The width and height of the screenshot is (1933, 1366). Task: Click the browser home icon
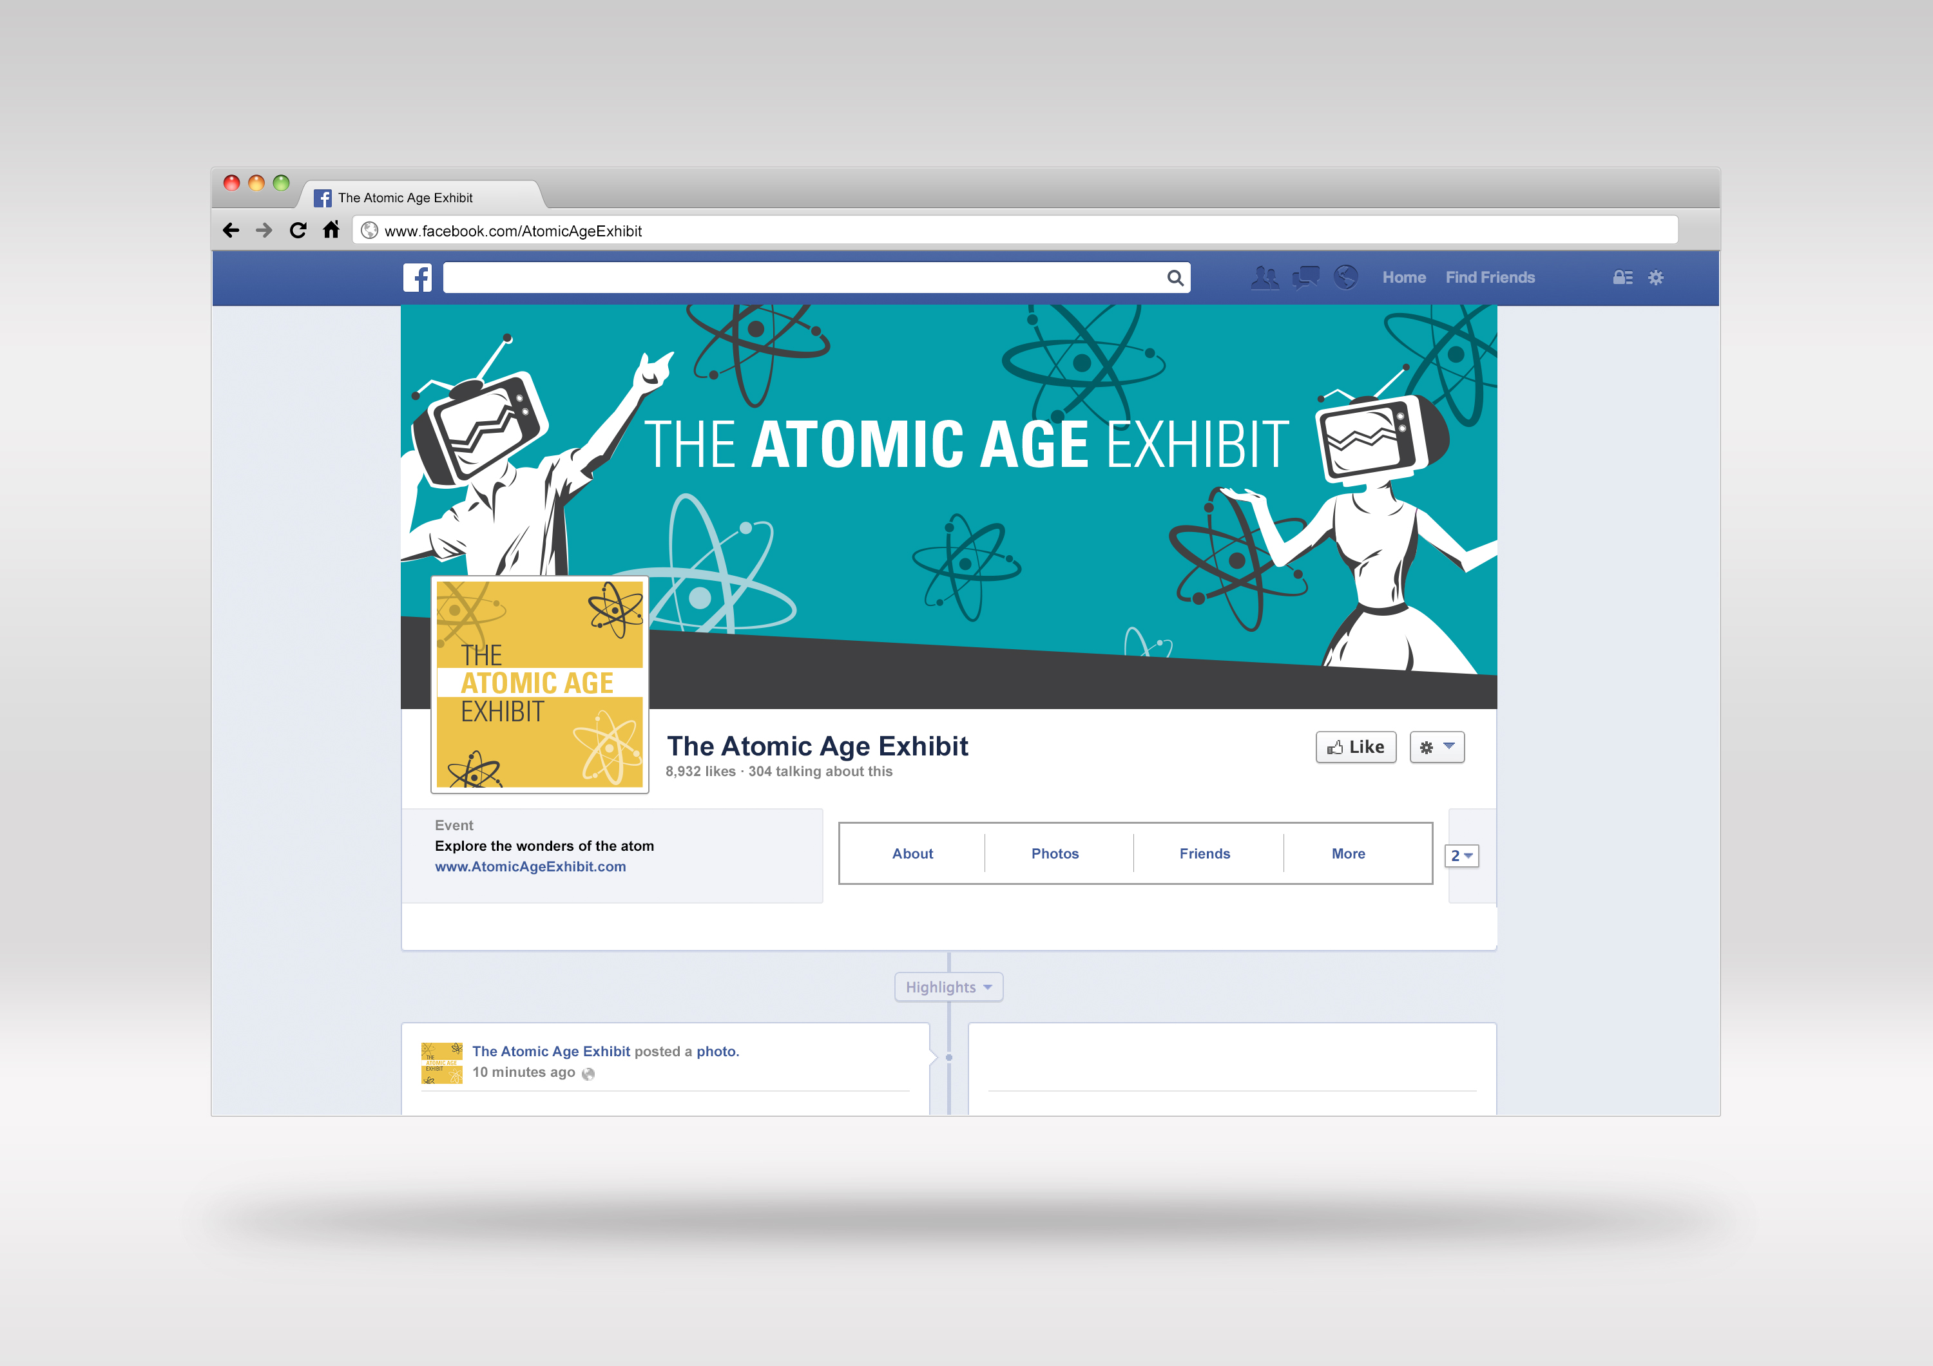(x=331, y=230)
